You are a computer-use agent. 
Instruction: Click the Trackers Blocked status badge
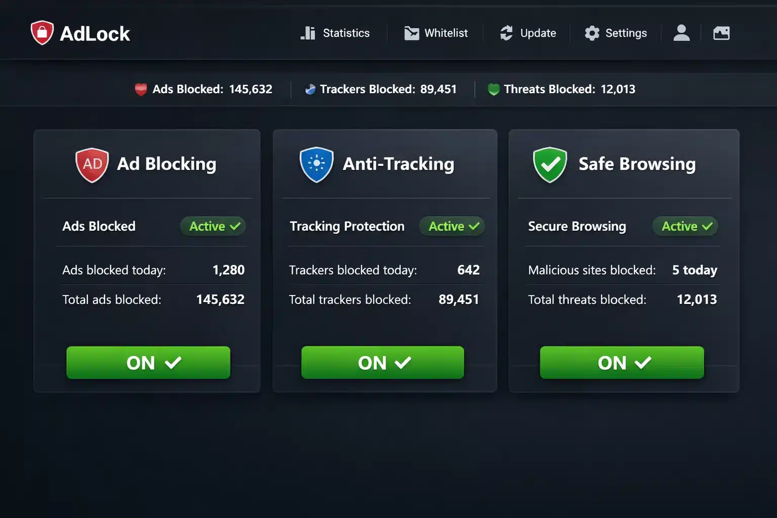(380, 89)
